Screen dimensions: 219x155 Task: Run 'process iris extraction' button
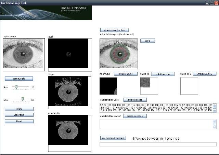(x=114, y=30)
